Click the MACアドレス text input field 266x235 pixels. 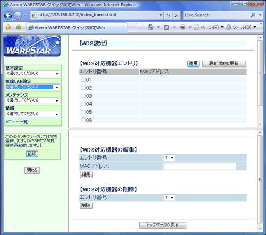coord(200,166)
